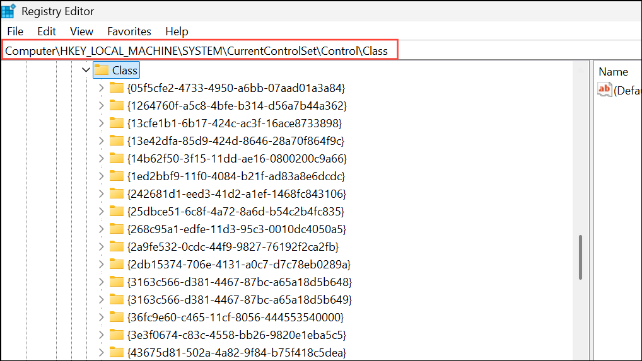
Task: Click the tree pane vertical scrollbar thumb
Action: point(580,257)
